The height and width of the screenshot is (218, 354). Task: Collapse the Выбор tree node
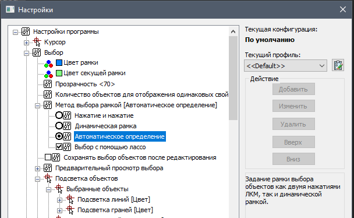(x=26, y=53)
